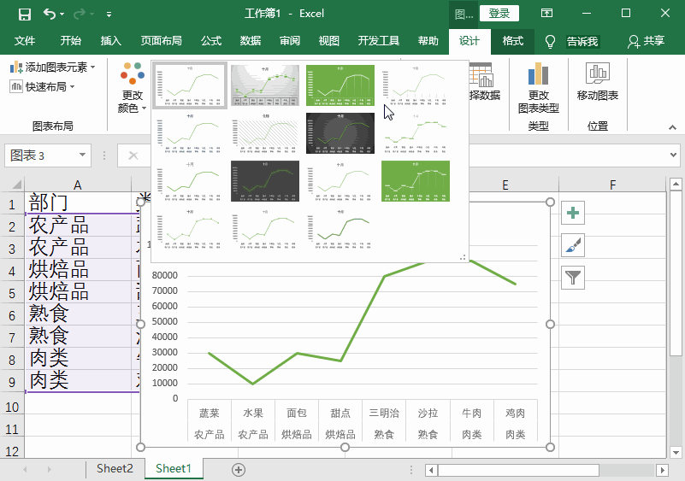Select the Sheet1 worksheet tab
Image resolution: width=685 pixels, height=481 pixels.
[x=174, y=469]
